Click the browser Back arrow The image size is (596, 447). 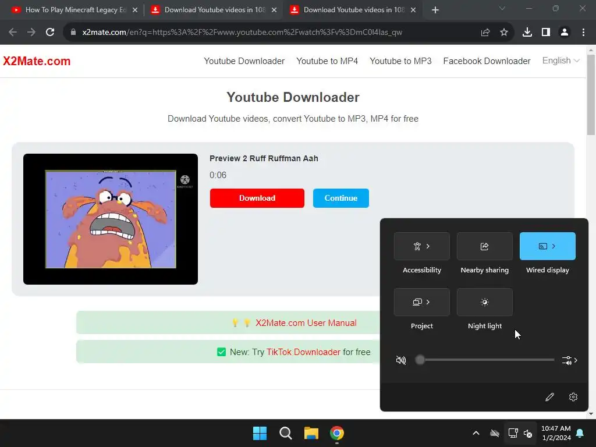[13, 33]
